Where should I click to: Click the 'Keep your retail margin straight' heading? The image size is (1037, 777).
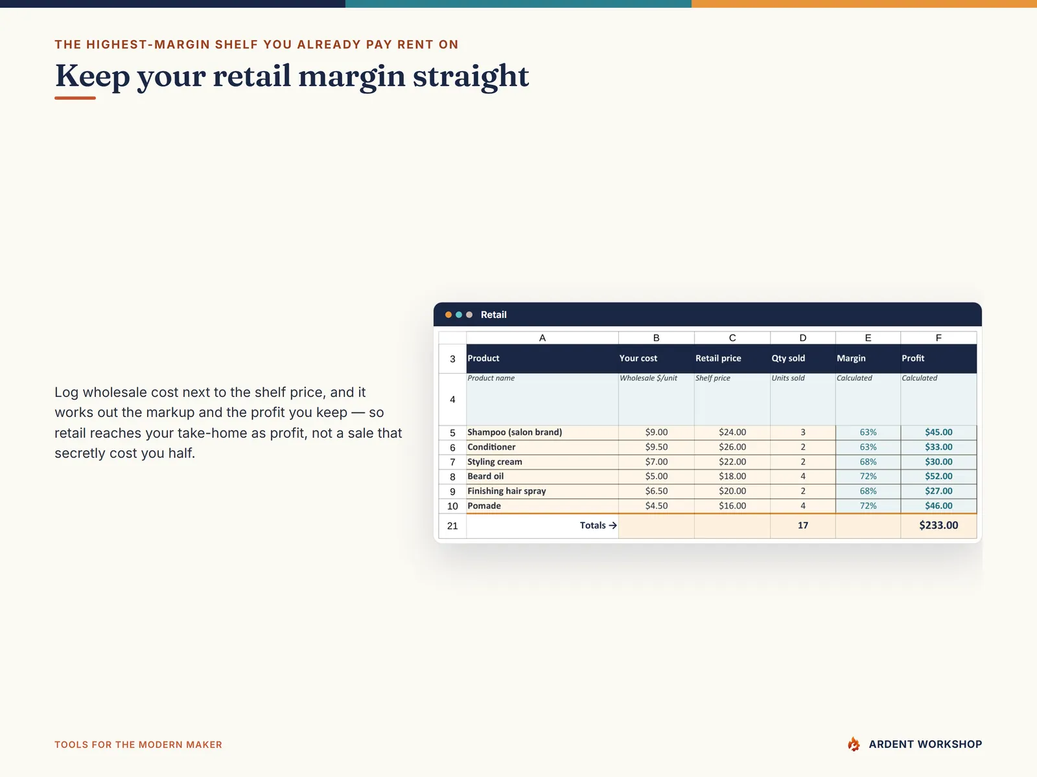292,76
